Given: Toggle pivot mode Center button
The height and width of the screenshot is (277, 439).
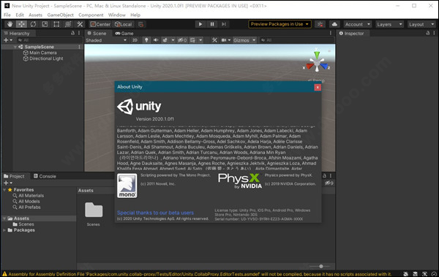Looking at the screenshot, I should point(100,24).
